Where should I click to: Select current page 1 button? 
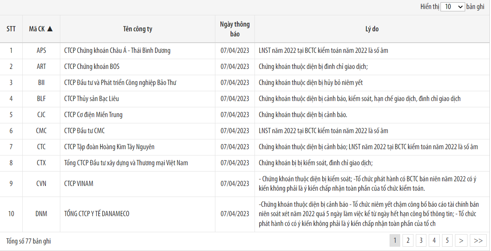[395, 240]
